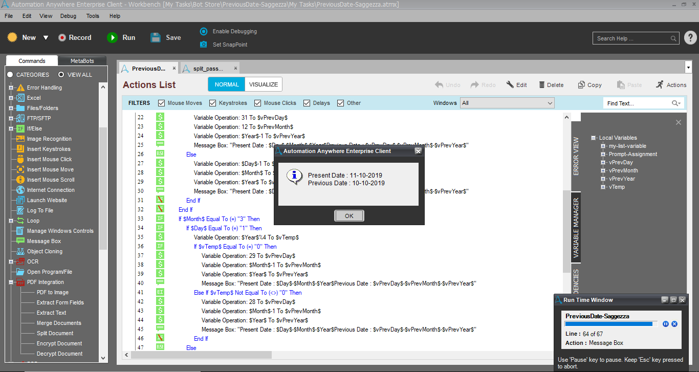
Task: Close the PreviousD... task tab
Action: point(174,68)
